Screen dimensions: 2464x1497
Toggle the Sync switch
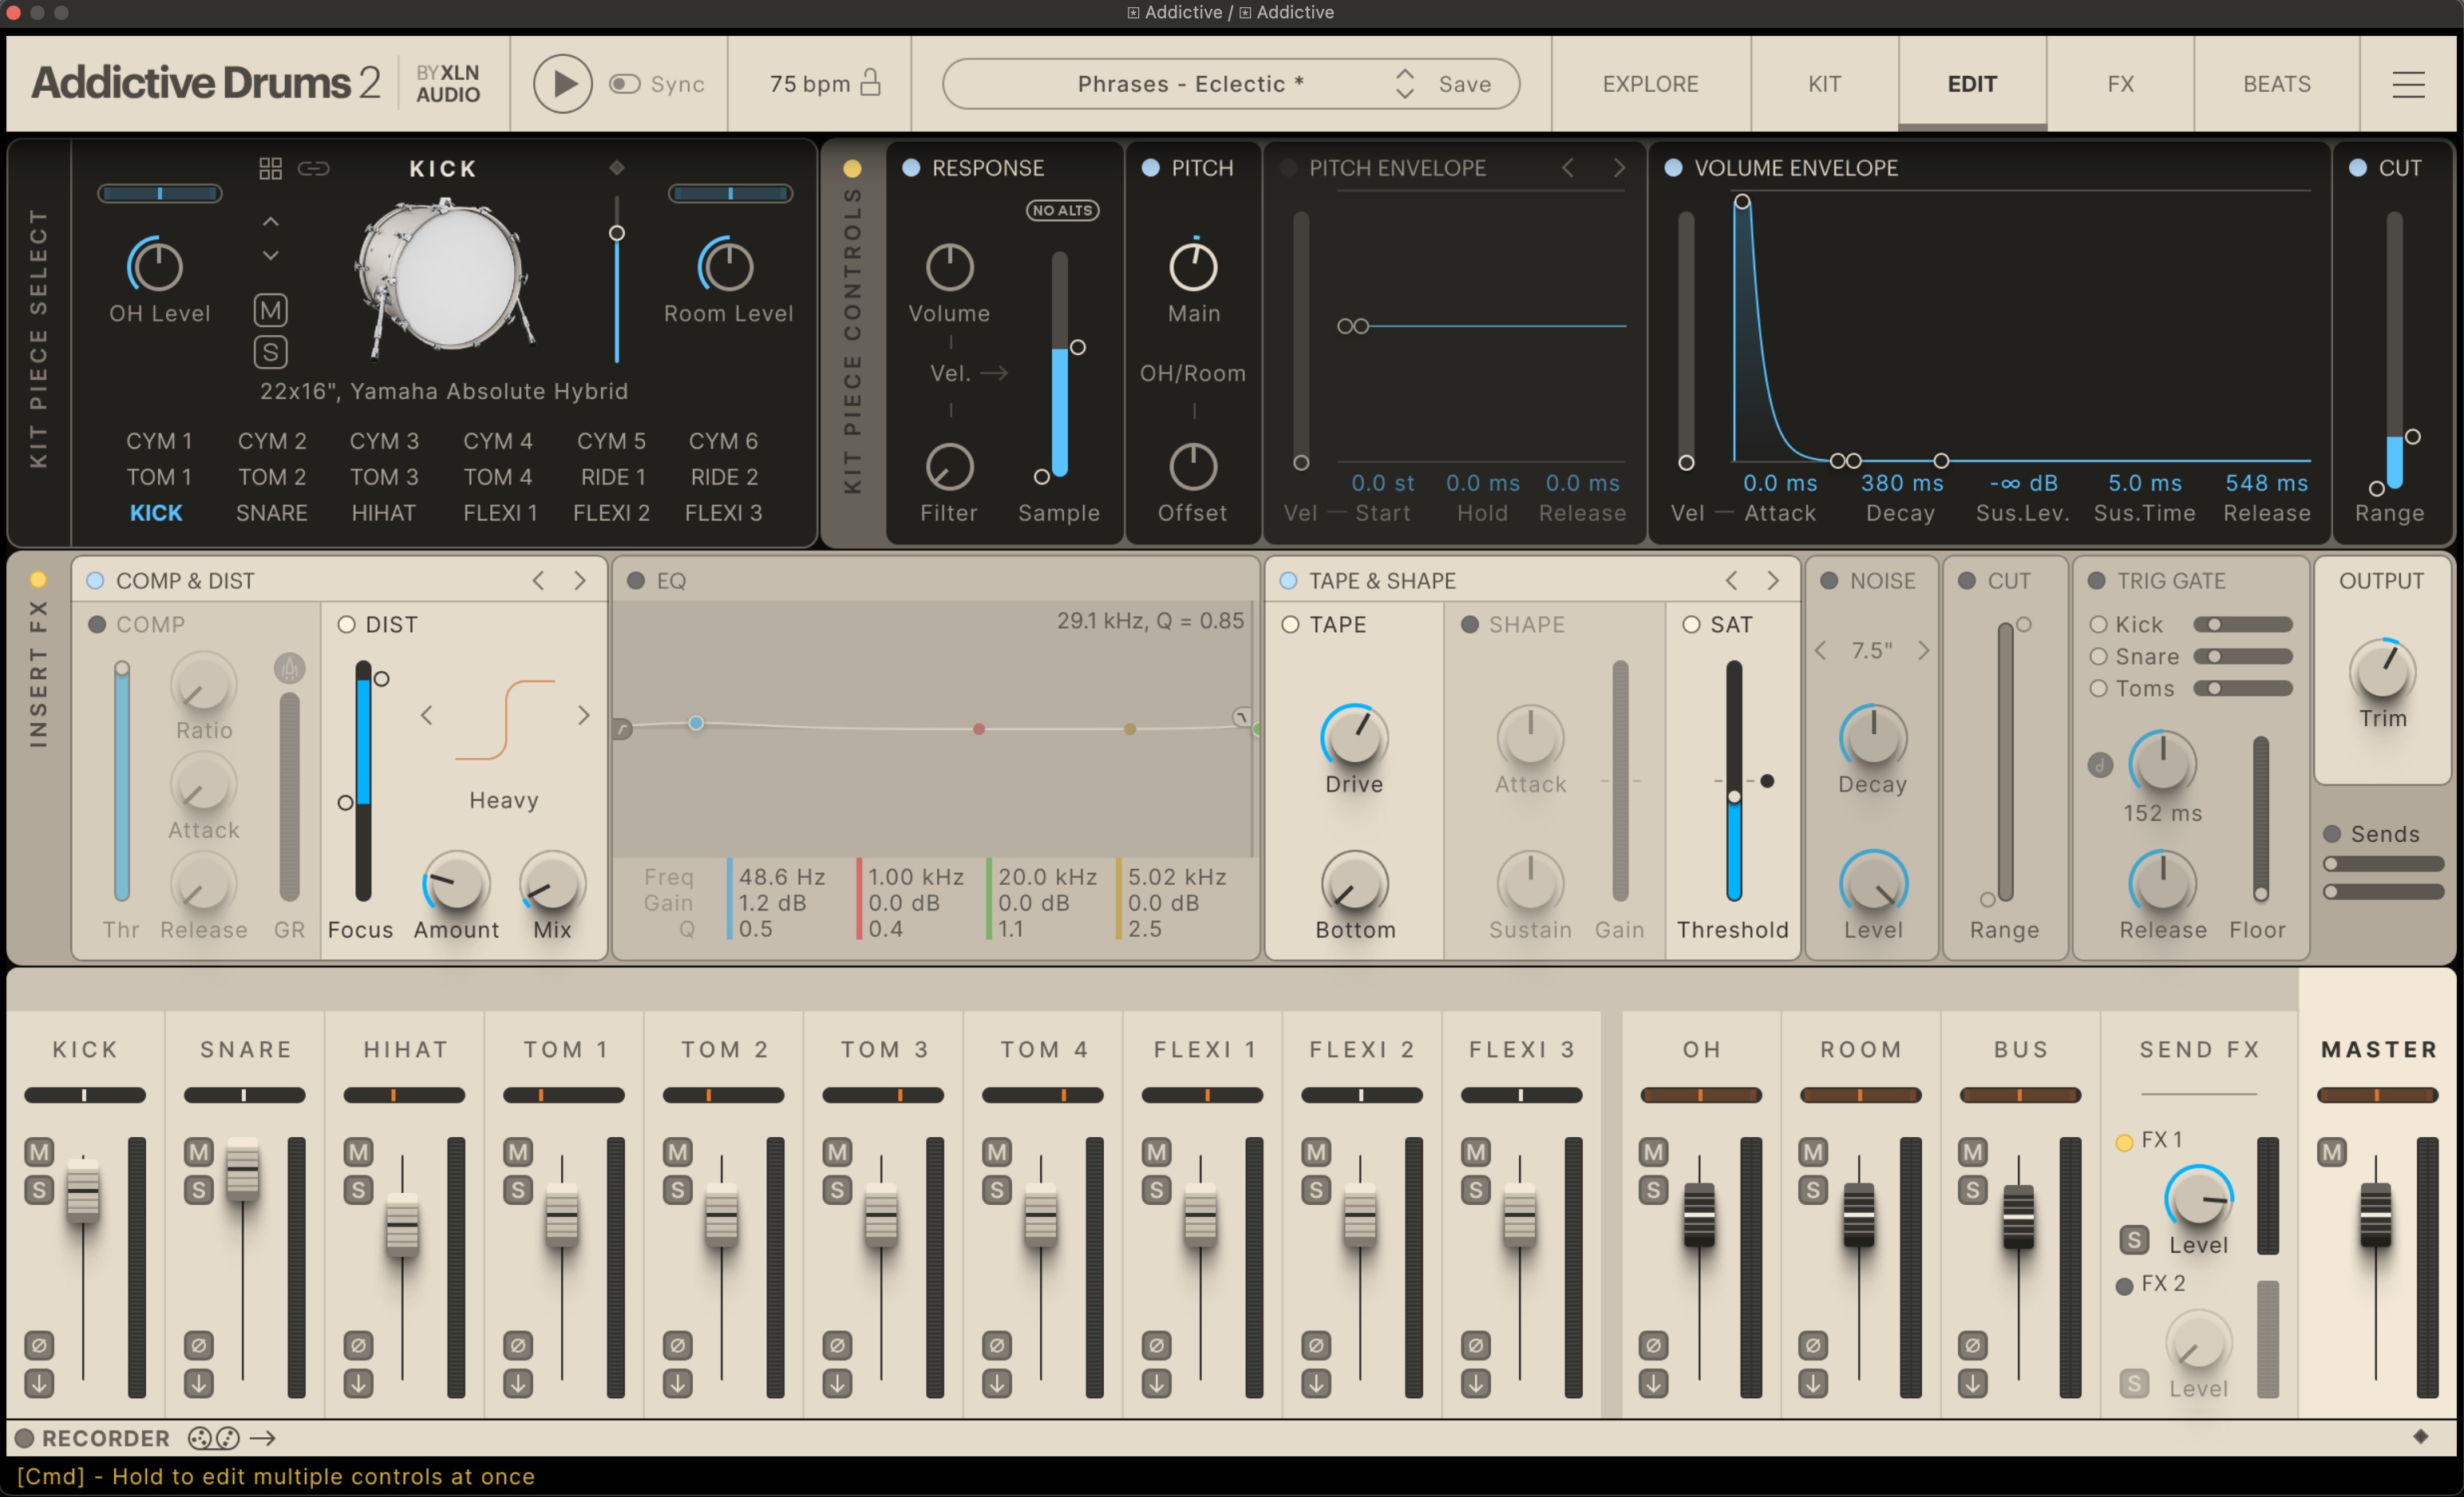(625, 84)
